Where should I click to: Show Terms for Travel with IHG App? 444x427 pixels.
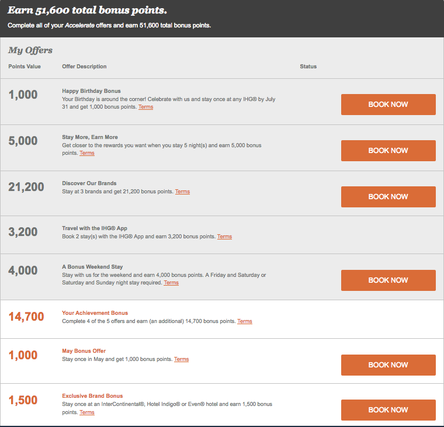[x=224, y=237]
